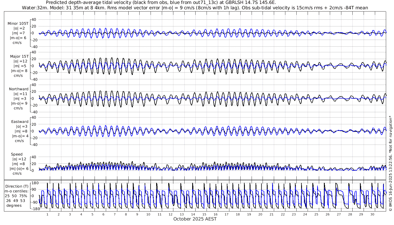Image resolution: width=394 pixels, height=225 pixels.
Task: Select day 15 on the time axis
Action: pos(204,214)
